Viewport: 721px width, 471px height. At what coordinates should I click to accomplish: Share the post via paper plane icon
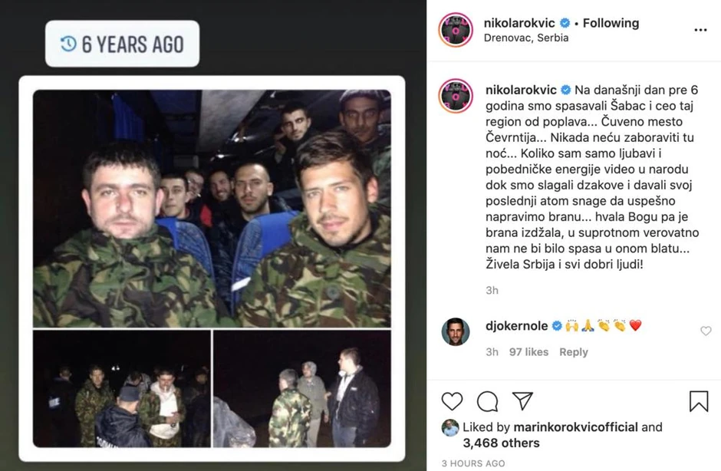click(x=522, y=400)
